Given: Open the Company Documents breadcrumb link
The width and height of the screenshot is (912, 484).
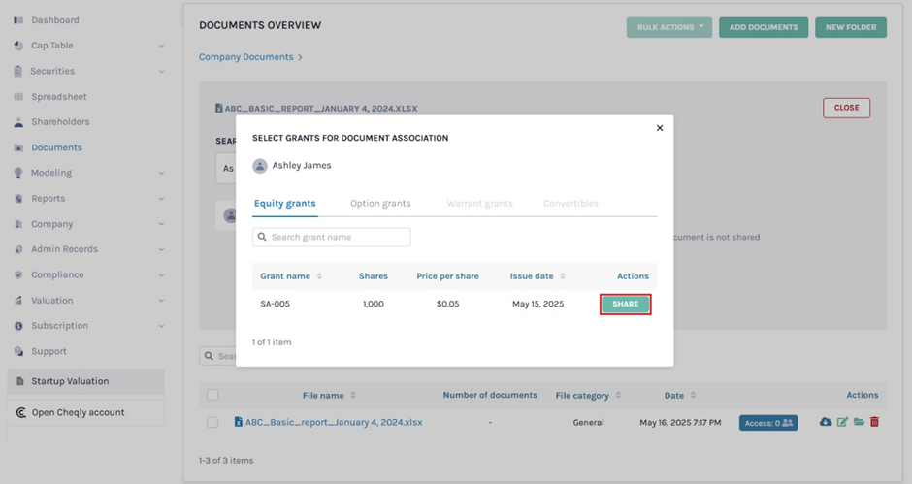Looking at the screenshot, I should coord(245,57).
